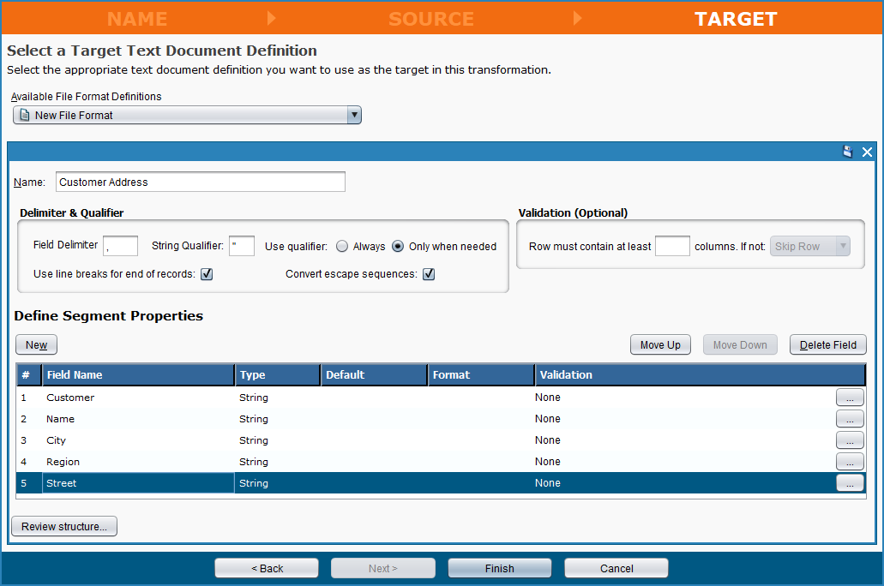
Task: Go to the NAME wizard step
Action: point(137,19)
